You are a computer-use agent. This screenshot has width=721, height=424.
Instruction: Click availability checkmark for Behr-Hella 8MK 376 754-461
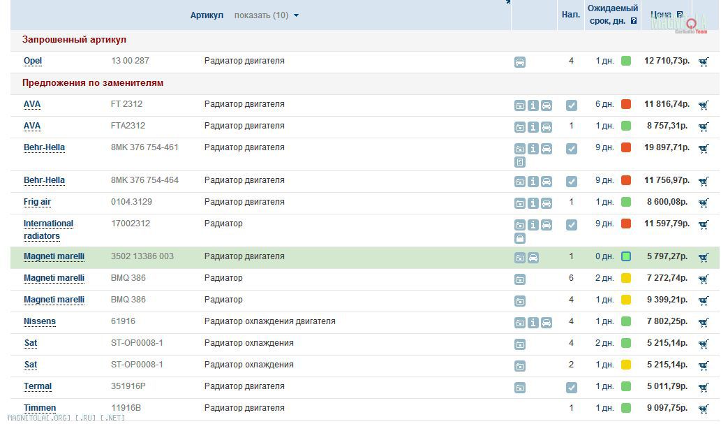pos(571,149)
